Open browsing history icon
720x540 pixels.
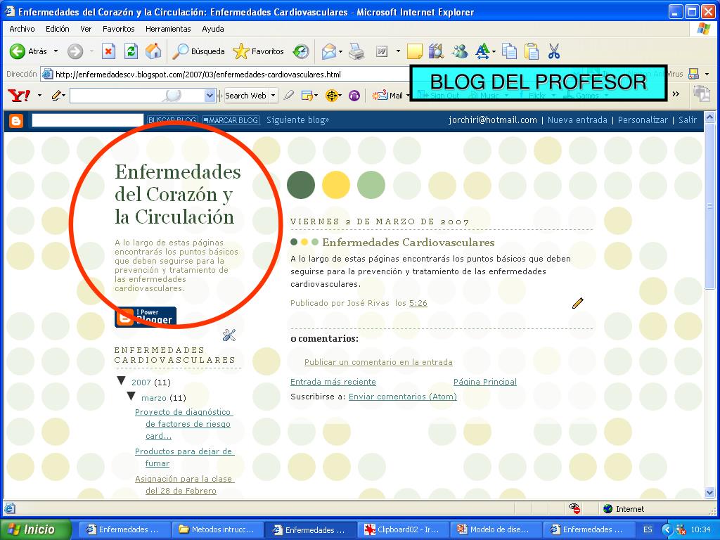(x=301, y=51)
